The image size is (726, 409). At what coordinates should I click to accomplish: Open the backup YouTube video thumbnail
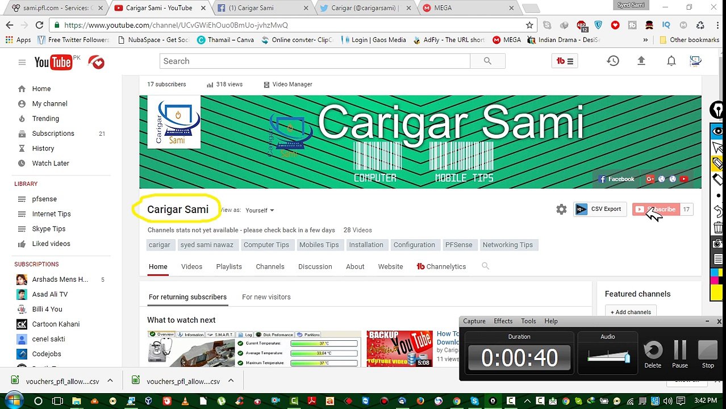tap(399, 348)
